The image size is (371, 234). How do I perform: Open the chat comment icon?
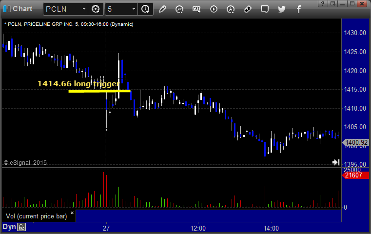(x=265, y=9)
